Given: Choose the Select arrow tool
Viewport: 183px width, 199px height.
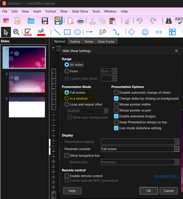Looking at the screenshot, I should [6, 32].
